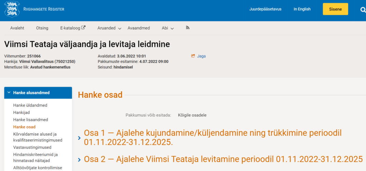
Task: Switch language via In English link
Action: [x=302, y=9]
